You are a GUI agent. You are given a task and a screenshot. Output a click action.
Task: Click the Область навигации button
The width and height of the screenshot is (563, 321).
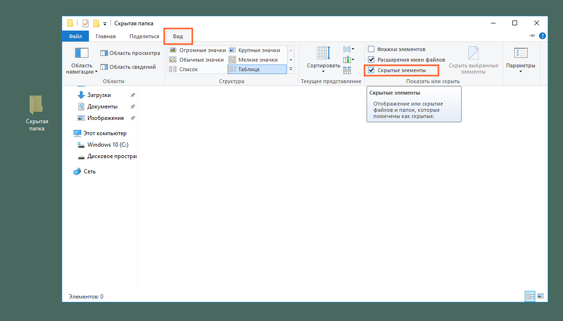[82, 61]
